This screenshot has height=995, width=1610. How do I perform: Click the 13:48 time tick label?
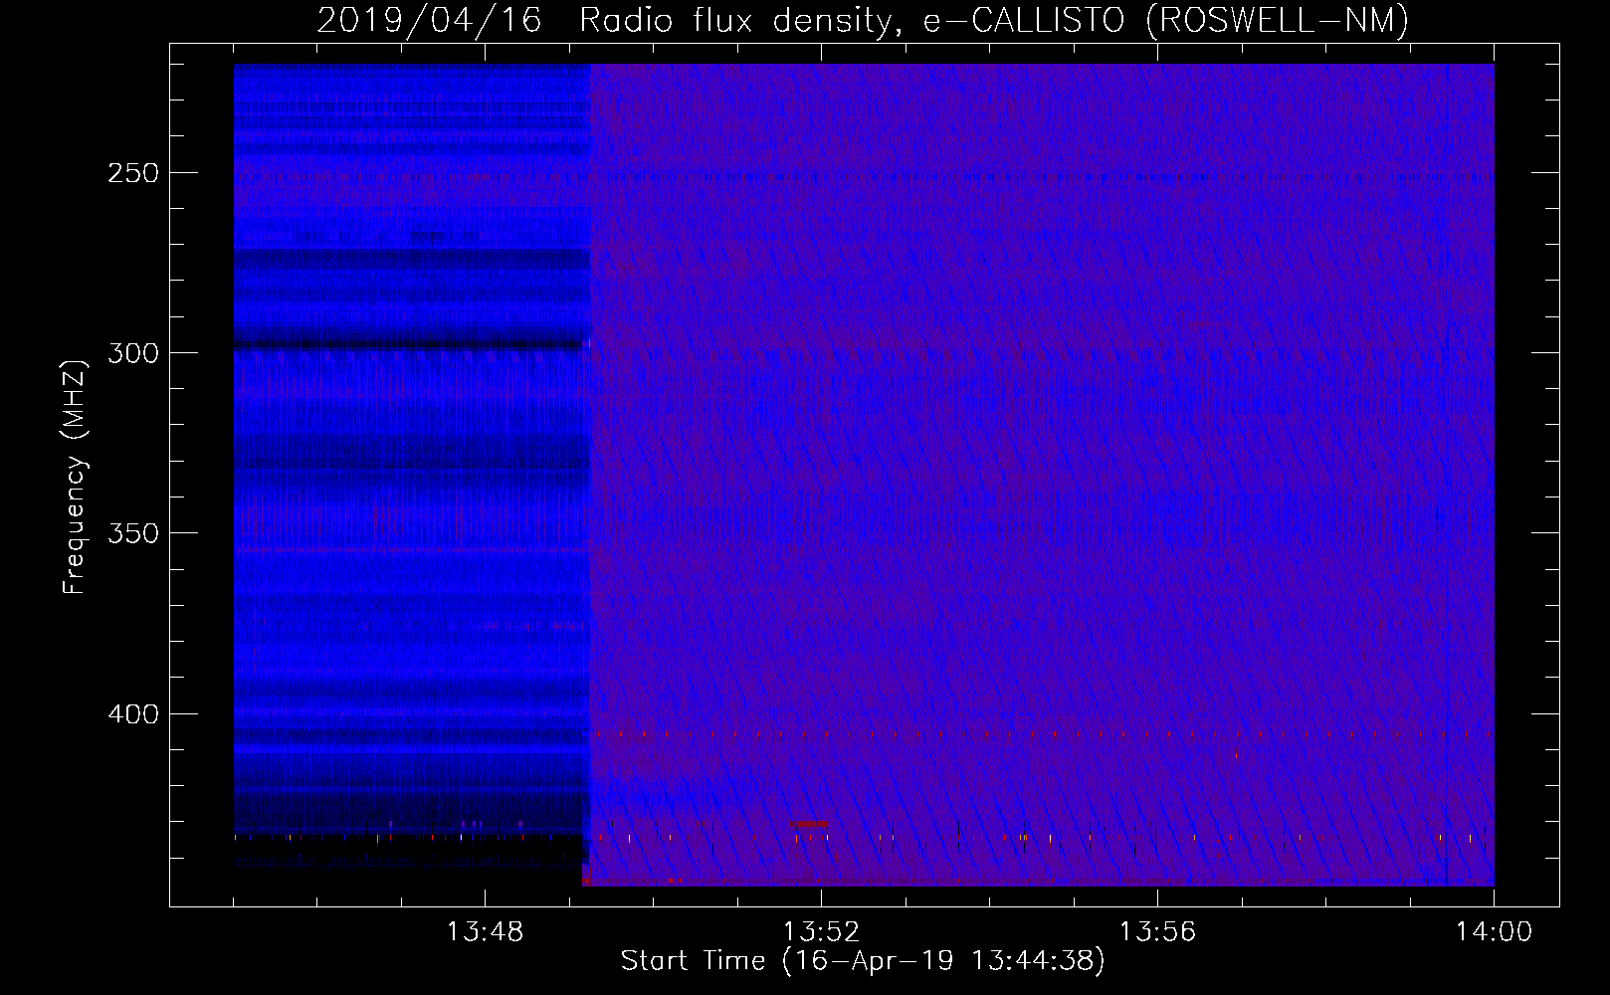coord(485,932)
